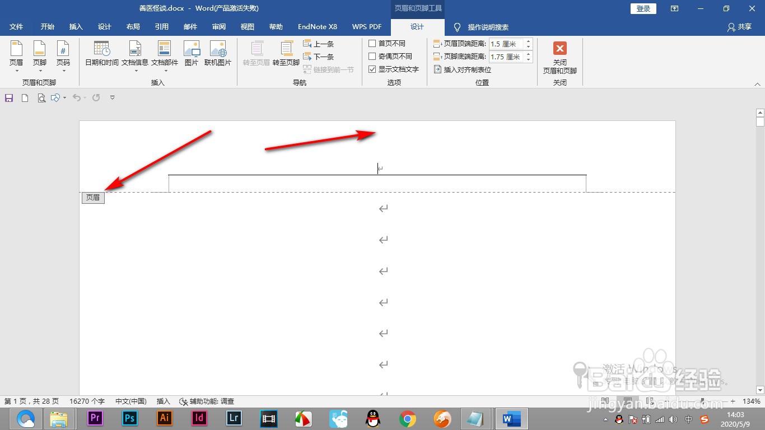This screenshot has height=430, width=765.
Task: Click the vertical scrollbar down arrow
Action: pyautogui.click(x=760, y=390)
